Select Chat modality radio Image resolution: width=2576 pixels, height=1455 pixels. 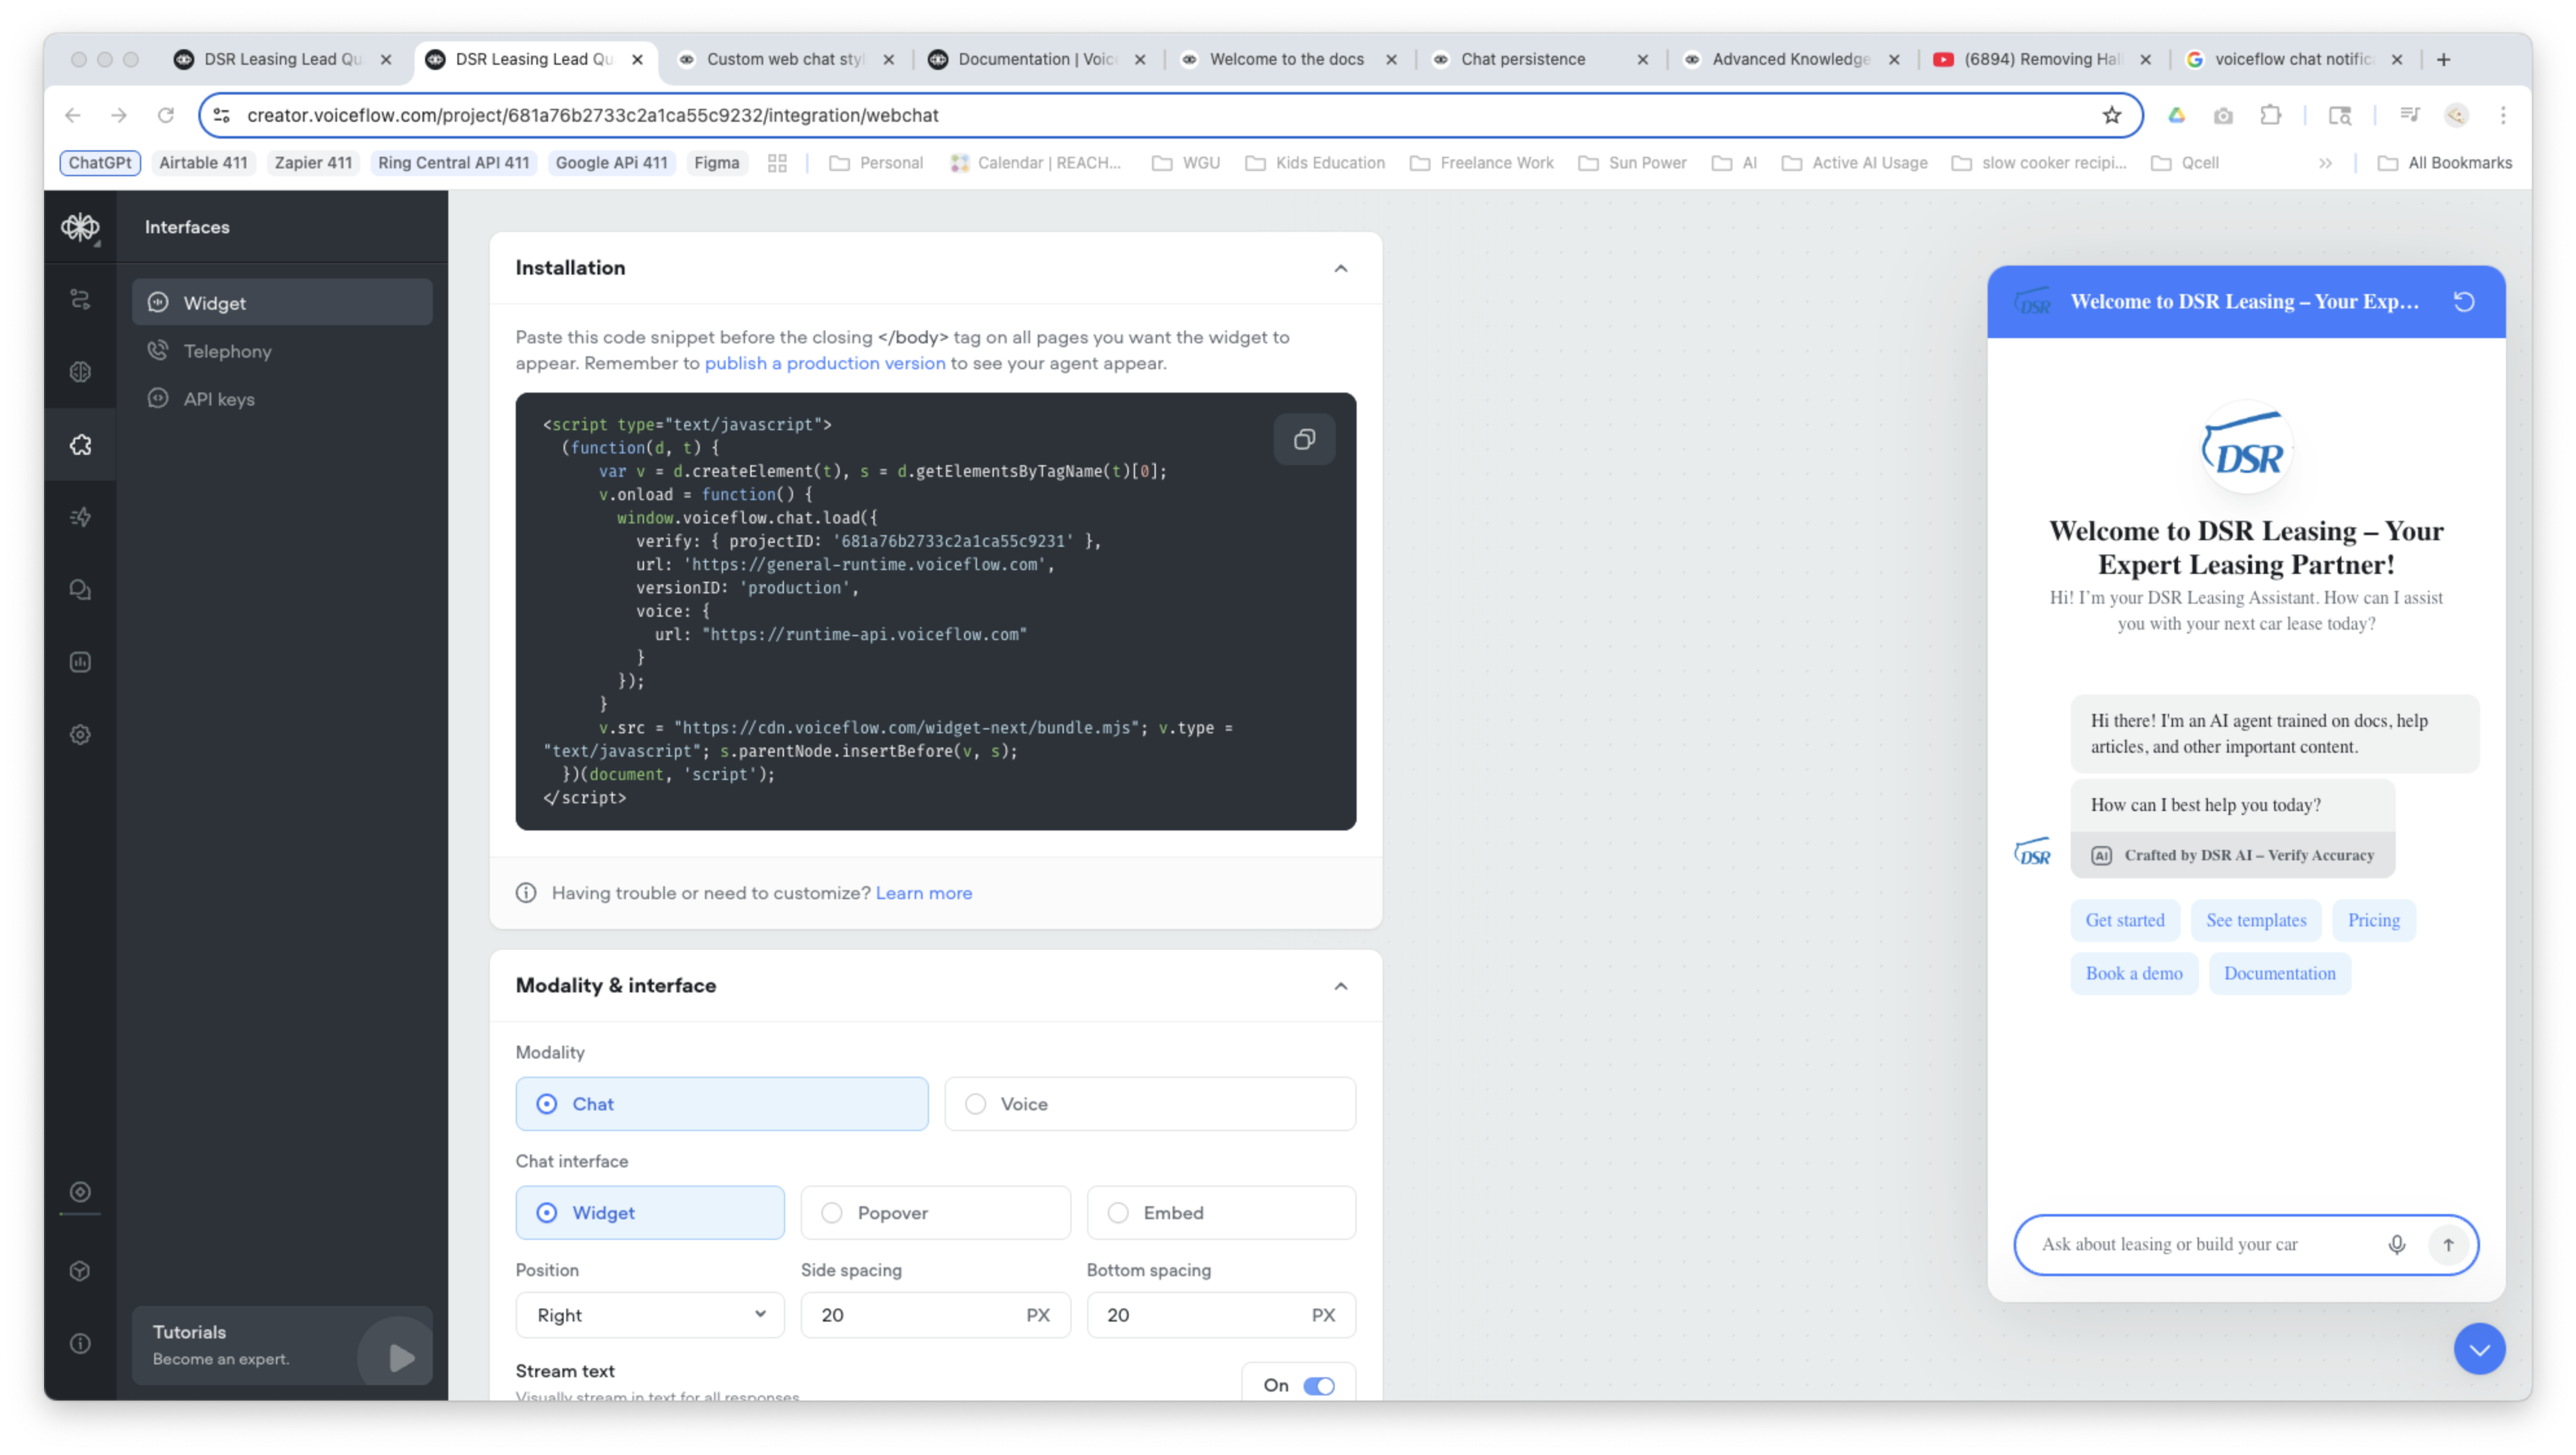(x=721, y=1104)
